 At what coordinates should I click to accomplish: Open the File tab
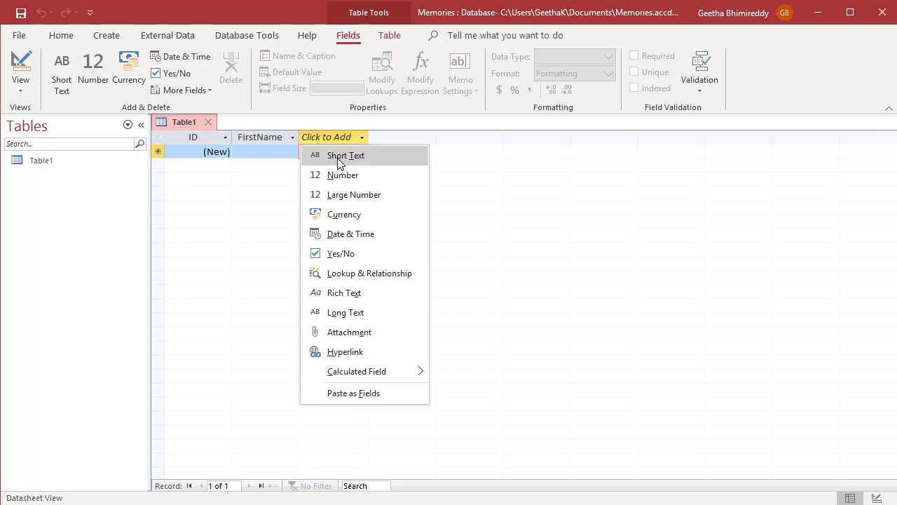(19, 35)
